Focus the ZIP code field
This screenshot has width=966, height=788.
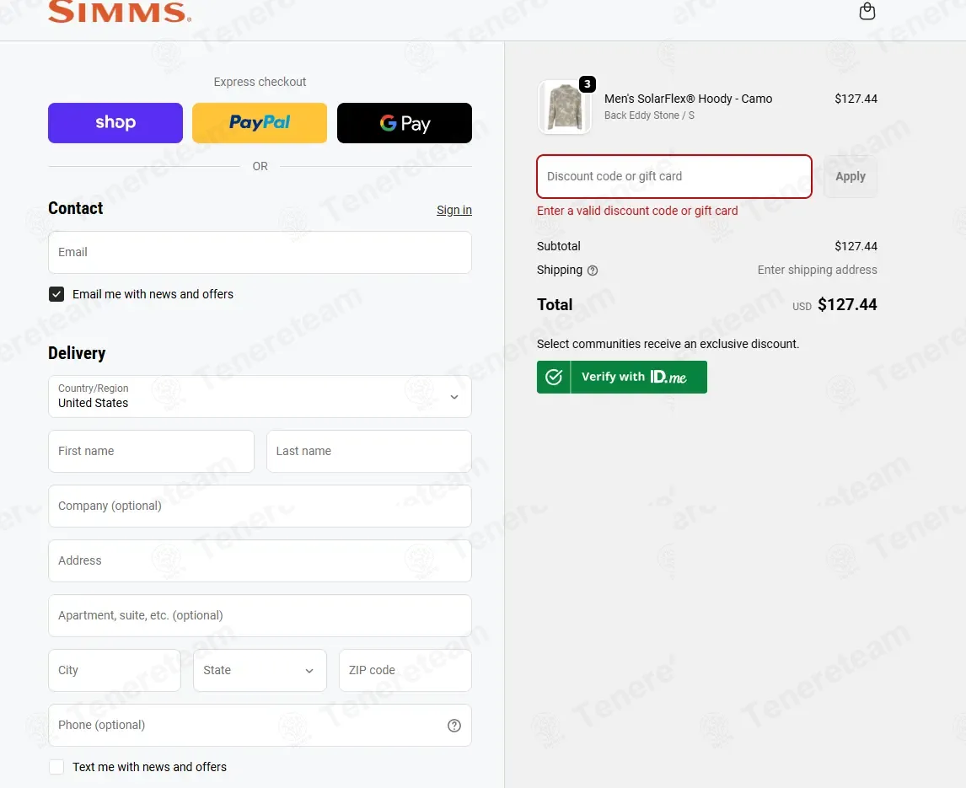405,670
